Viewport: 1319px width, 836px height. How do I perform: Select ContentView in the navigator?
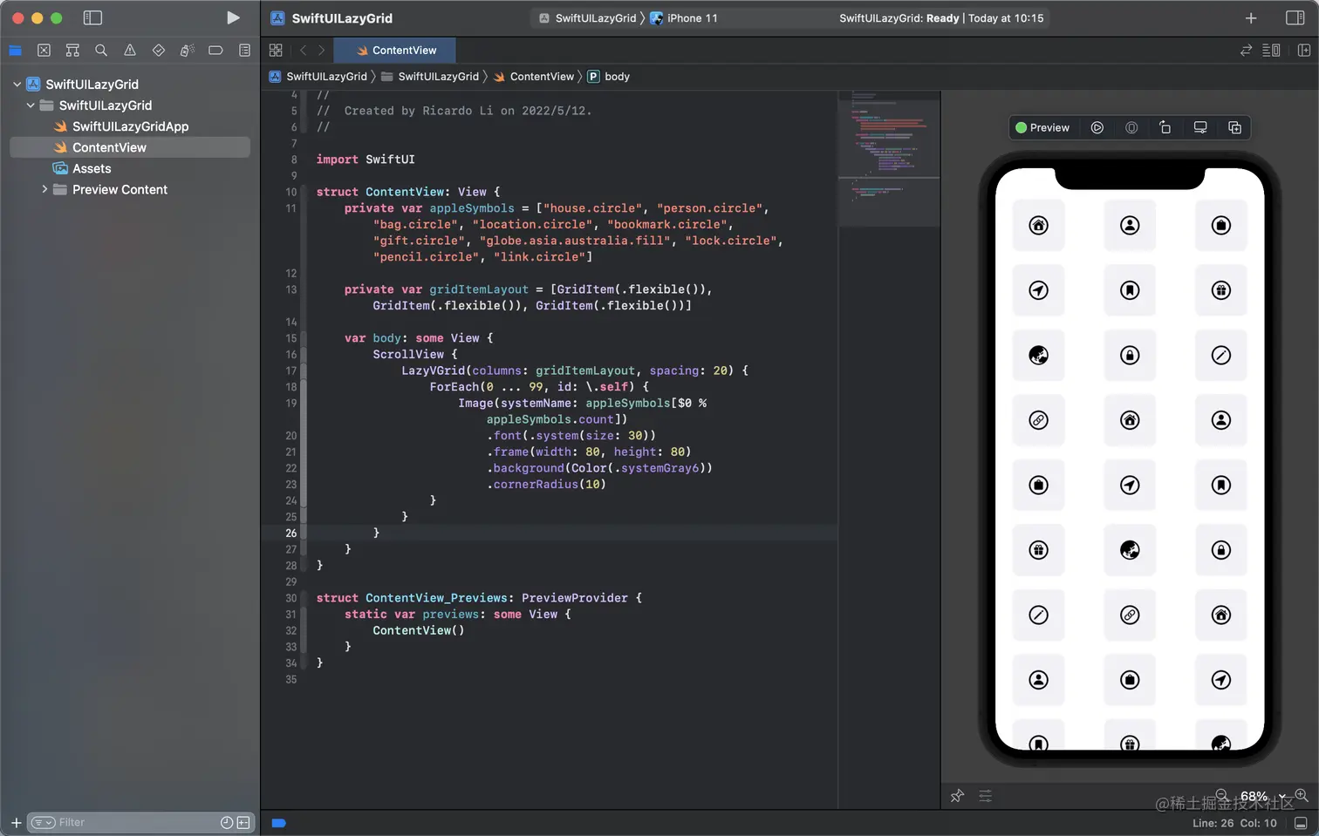[x=130, y=147]
